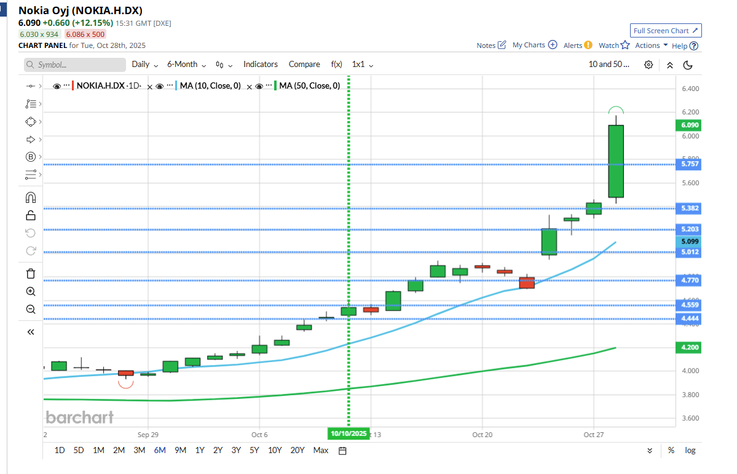The height and width of the screenshot is (474, 737).
Task: Click the Symbol search field
Action: 74,65
